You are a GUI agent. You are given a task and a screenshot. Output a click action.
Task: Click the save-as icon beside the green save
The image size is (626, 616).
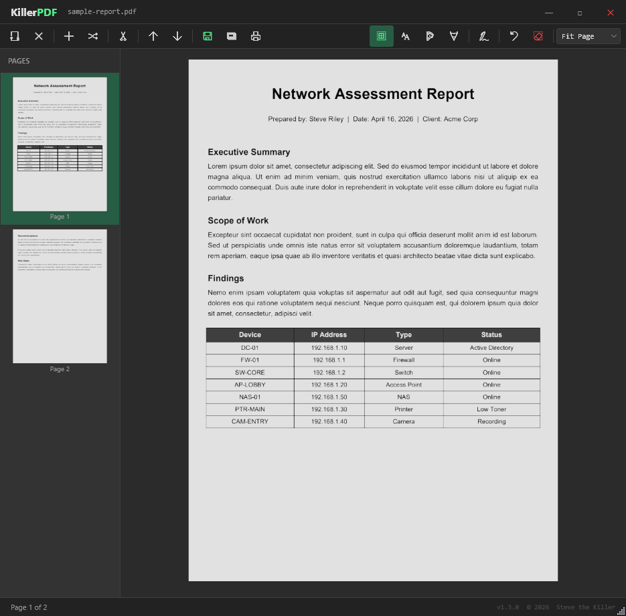[232, 36]
